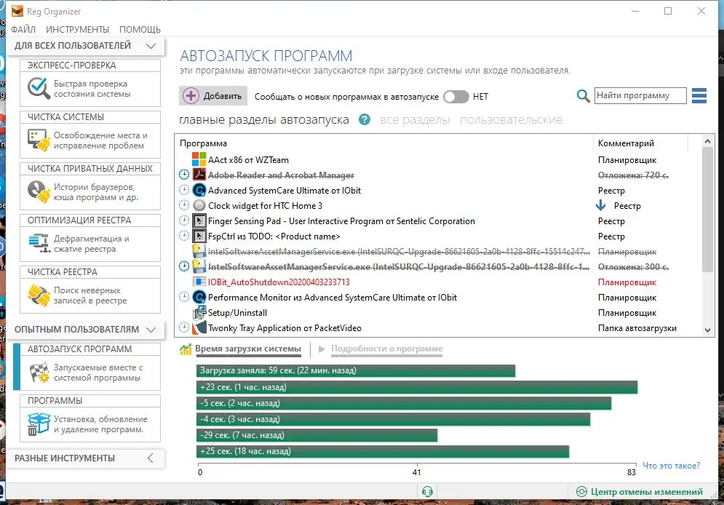Click inside the Найти программу search field
Image resolution: width=724 pixels, height=505 pixels.
pyautogui.click(x=640, y=95)
